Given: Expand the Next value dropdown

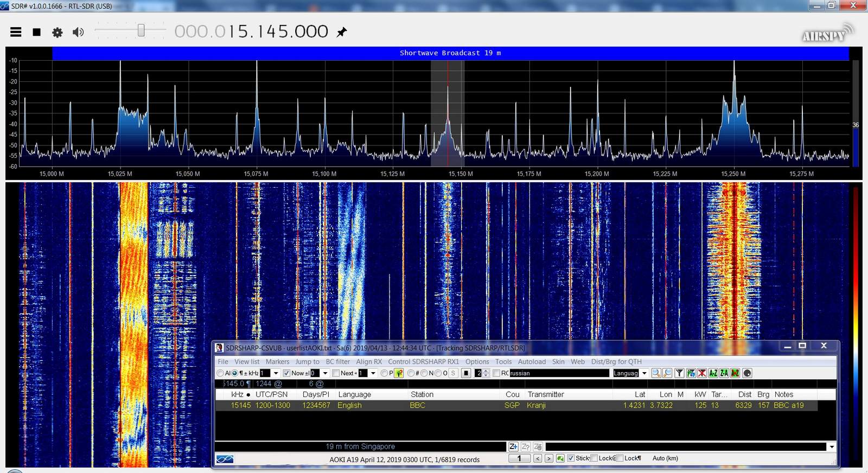Looking at the screenshot, I should pyautogui.click(x=373, y=373).
